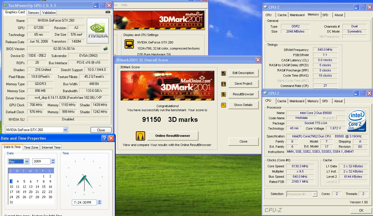Click the Edit Description icon

224,73
